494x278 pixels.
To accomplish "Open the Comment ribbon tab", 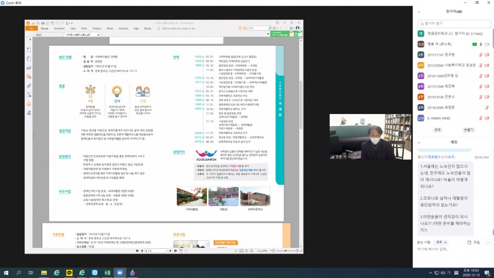I will click(59, 29).
